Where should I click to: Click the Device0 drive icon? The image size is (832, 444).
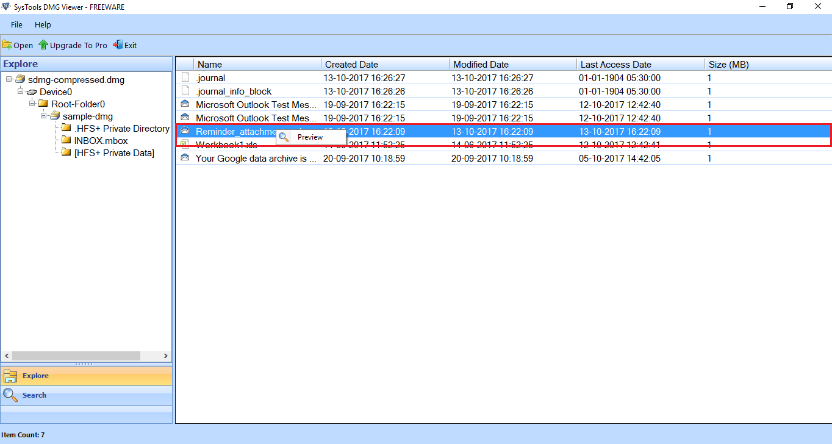point(32,92)
